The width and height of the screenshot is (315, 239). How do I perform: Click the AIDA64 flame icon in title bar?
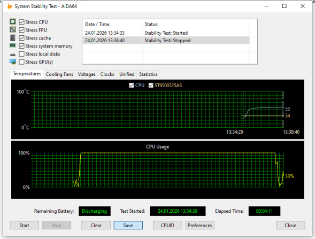10,6
